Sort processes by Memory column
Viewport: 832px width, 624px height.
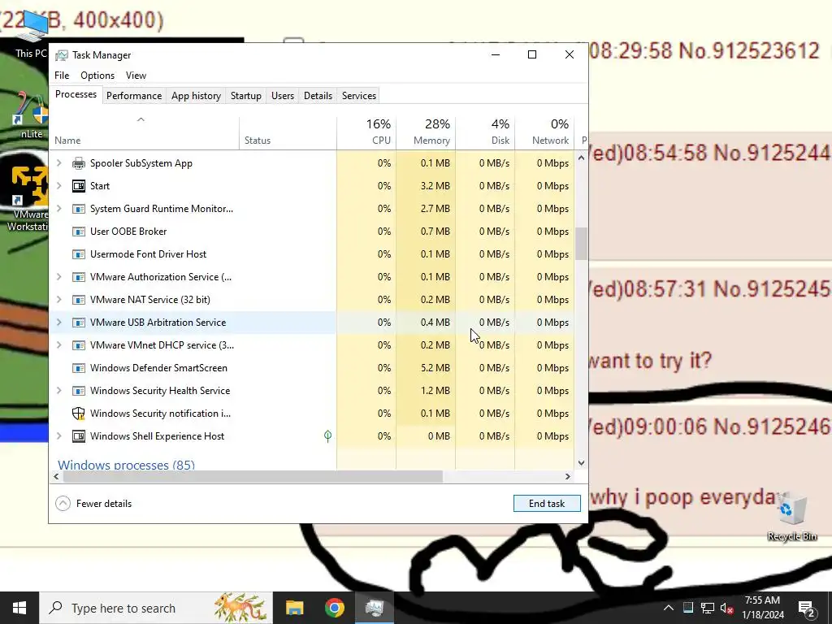426,132
